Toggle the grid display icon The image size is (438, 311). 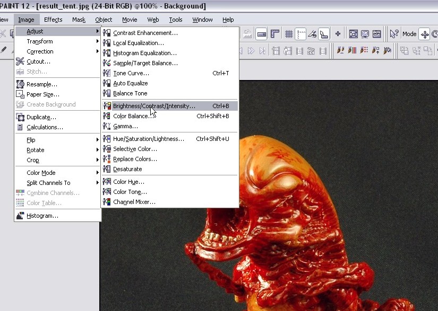tap(289, 34)
